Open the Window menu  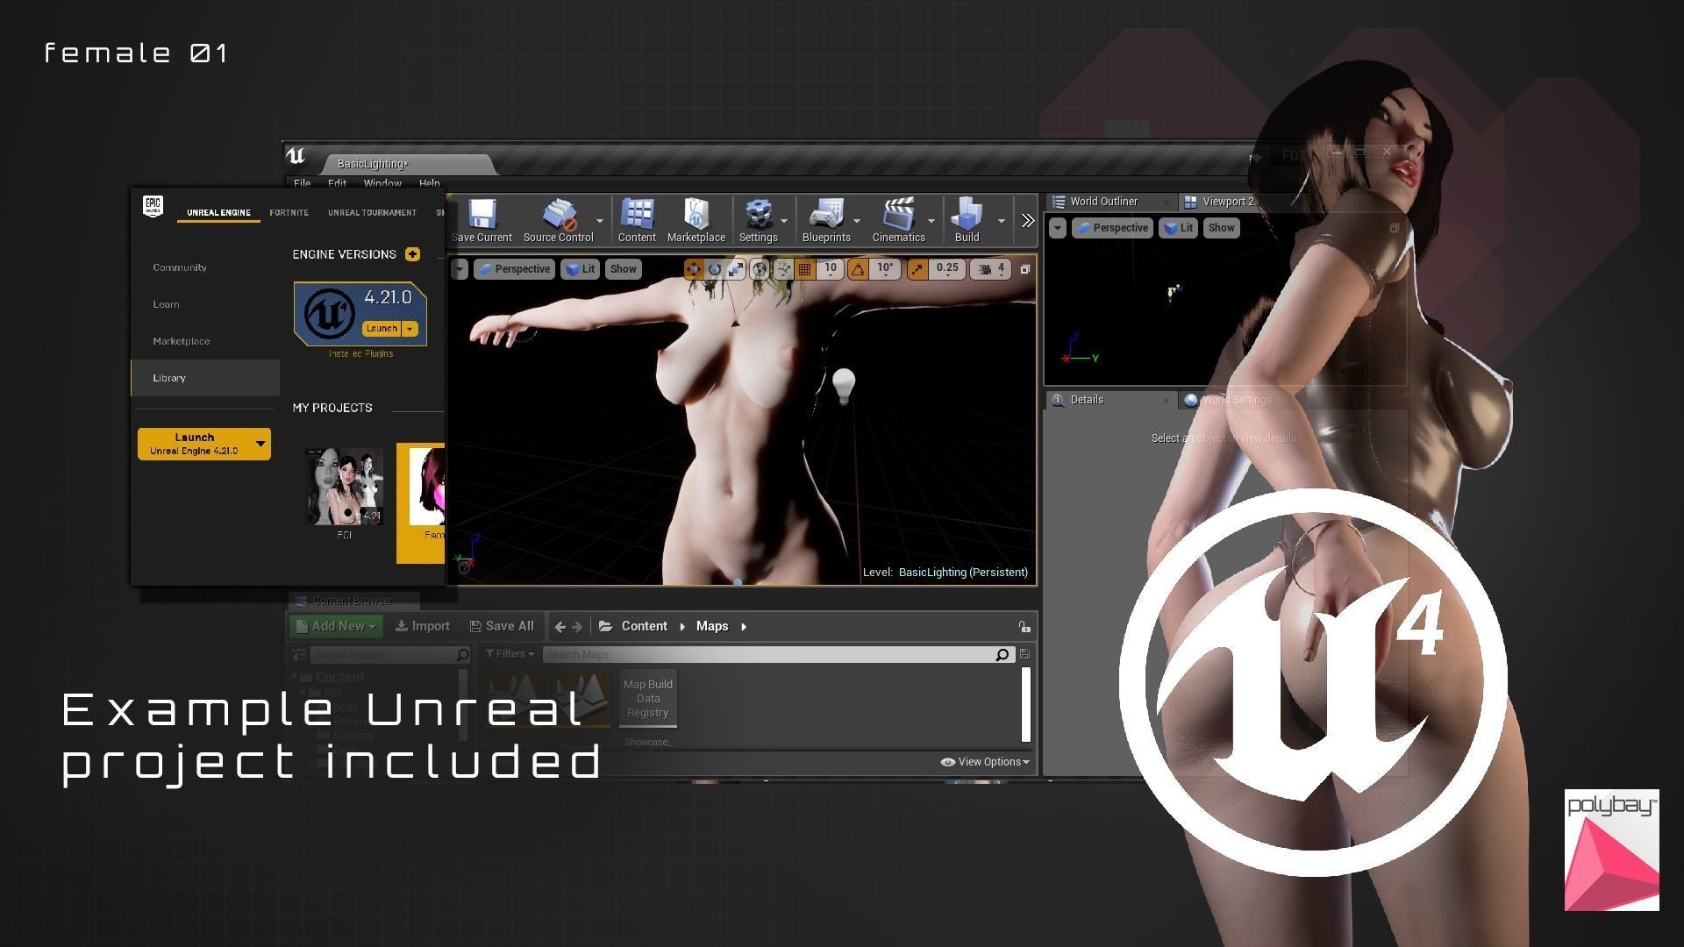pos(382,183)
